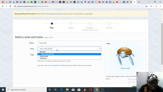Bookmark this page with the star icon
The image size is (163, 92).
point(146,6)
